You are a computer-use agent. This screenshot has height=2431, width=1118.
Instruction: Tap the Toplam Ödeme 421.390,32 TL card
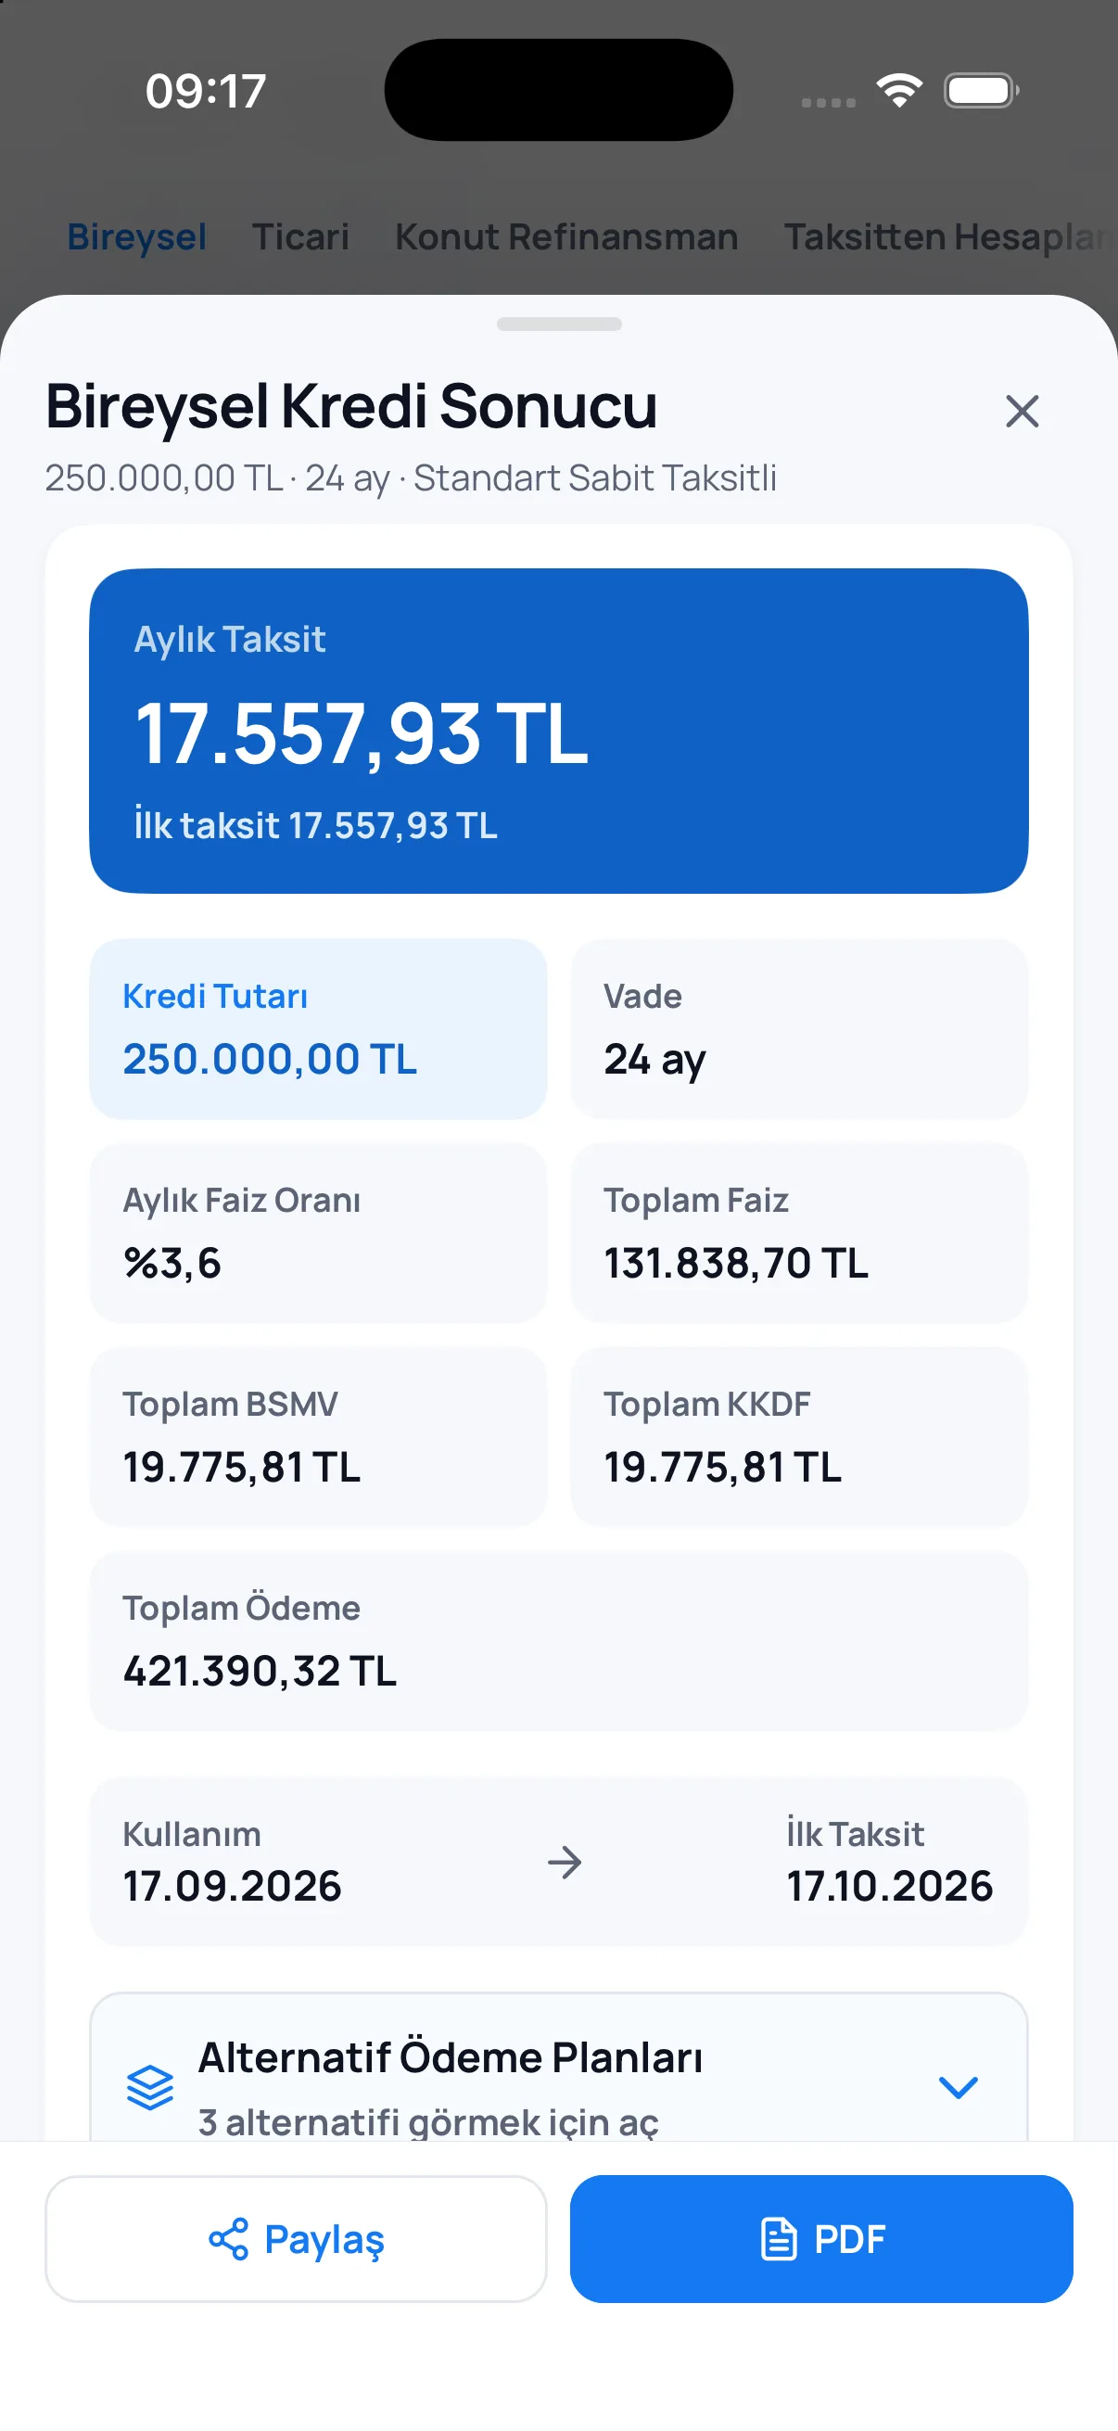point(558,1640)
